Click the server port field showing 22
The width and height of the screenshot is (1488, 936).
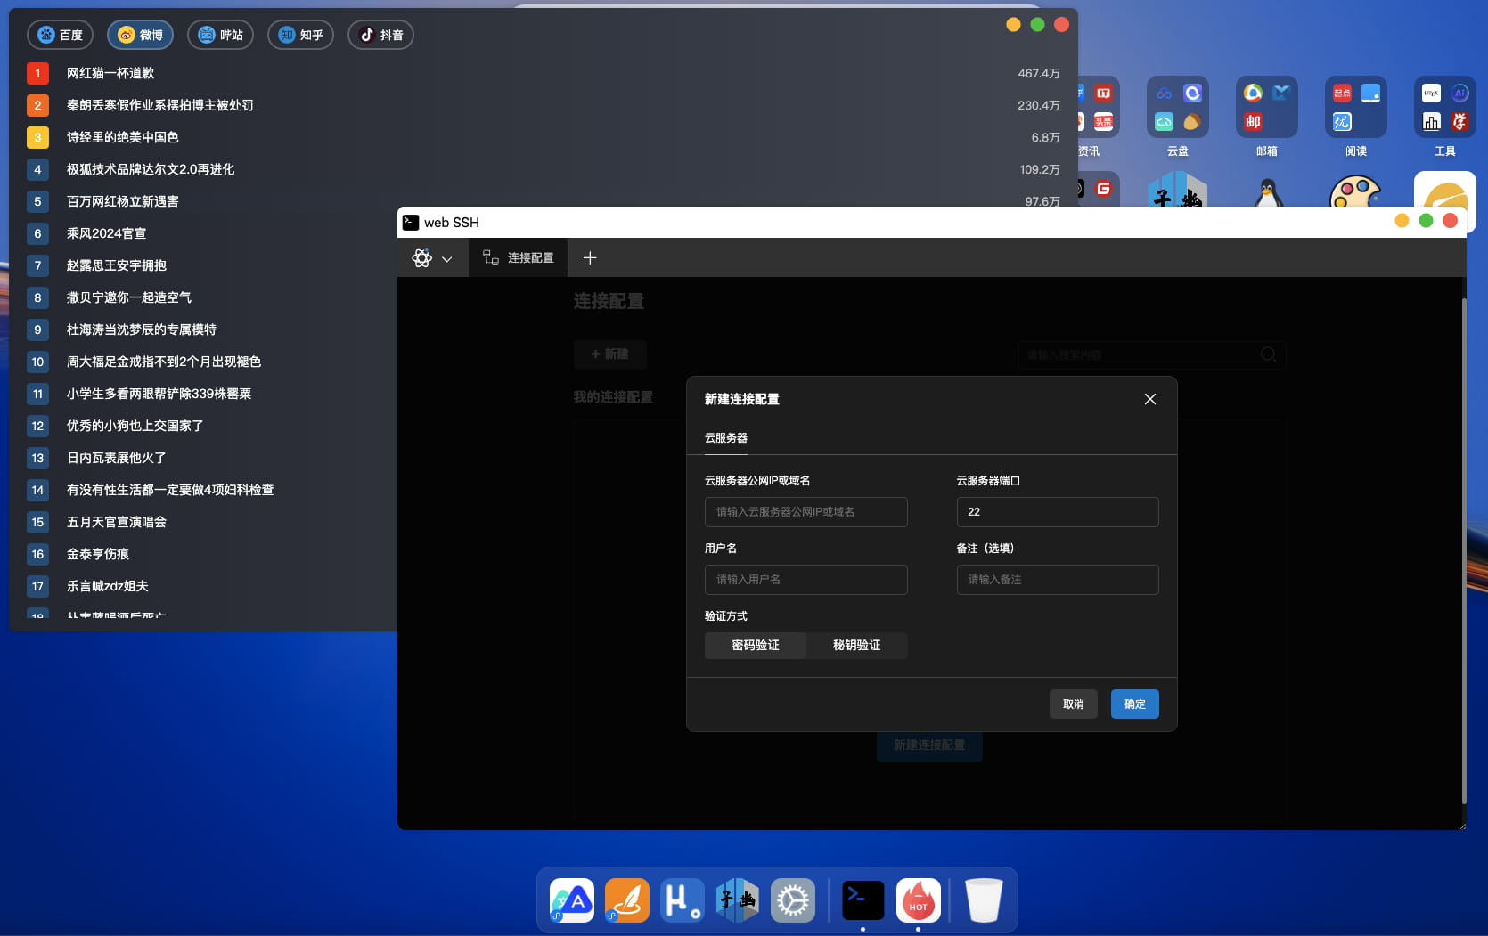[x=1057, y=511]
